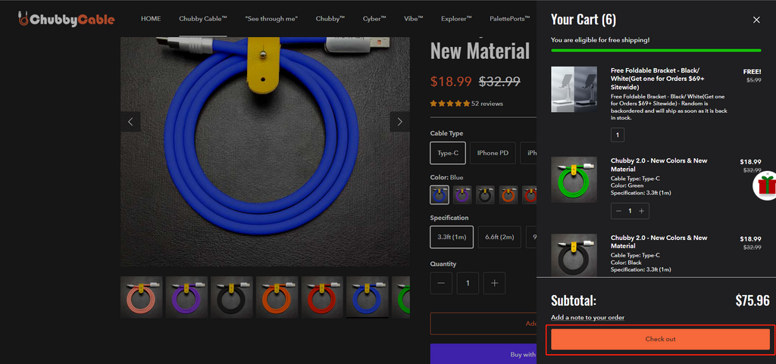Click the free shipping progress bar
This screenshot has height=364, width=776.
pyautogui.click(x=656, y=51)
